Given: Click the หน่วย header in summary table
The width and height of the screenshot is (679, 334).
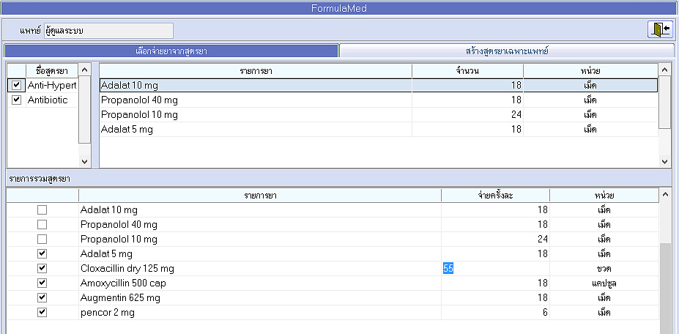Looking at the screenshot, I should click(x=604, y=196).
